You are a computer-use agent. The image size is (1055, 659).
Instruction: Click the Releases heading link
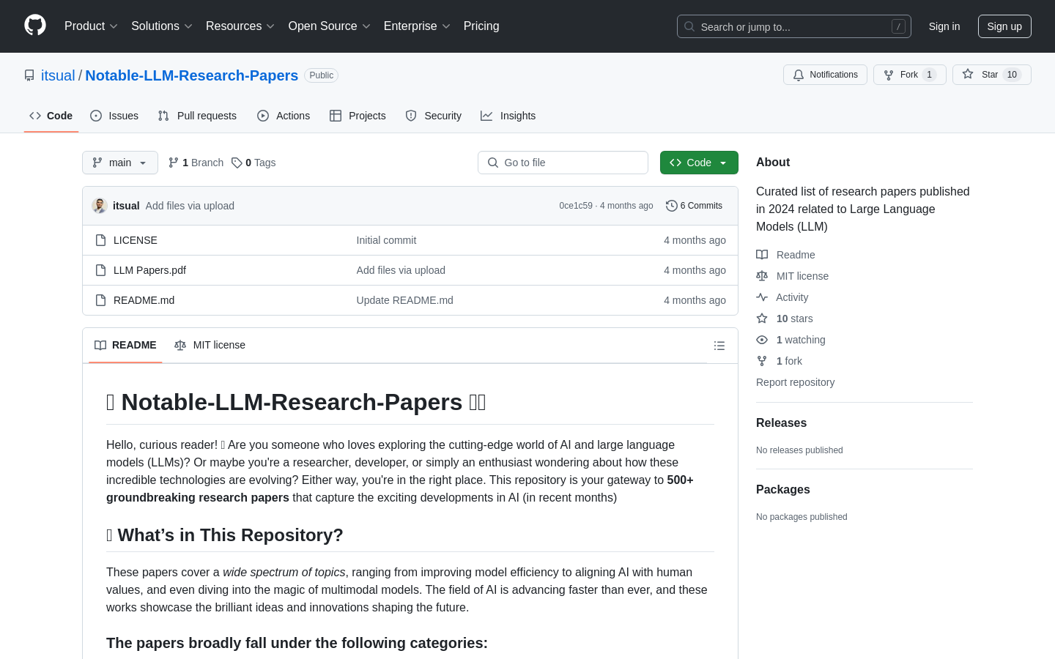tap(781, 423)
